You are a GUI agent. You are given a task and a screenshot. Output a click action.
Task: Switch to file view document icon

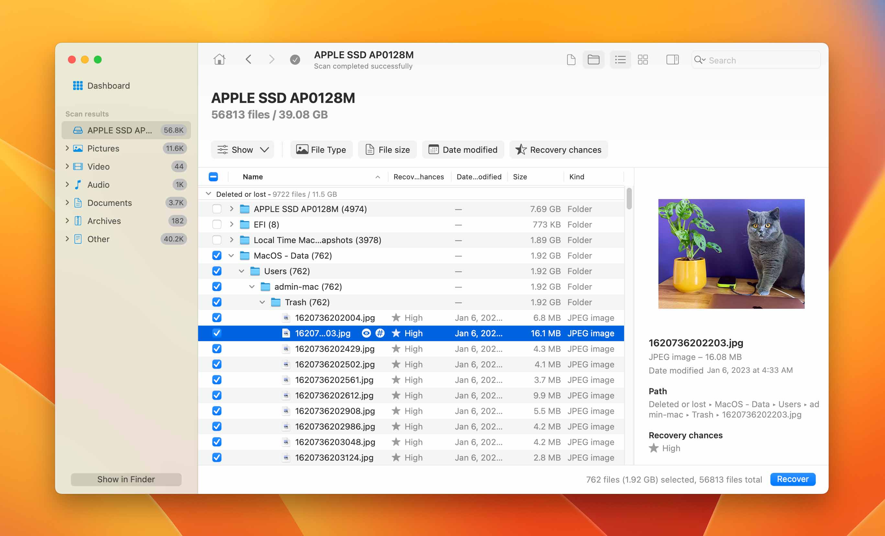(571, 60)
